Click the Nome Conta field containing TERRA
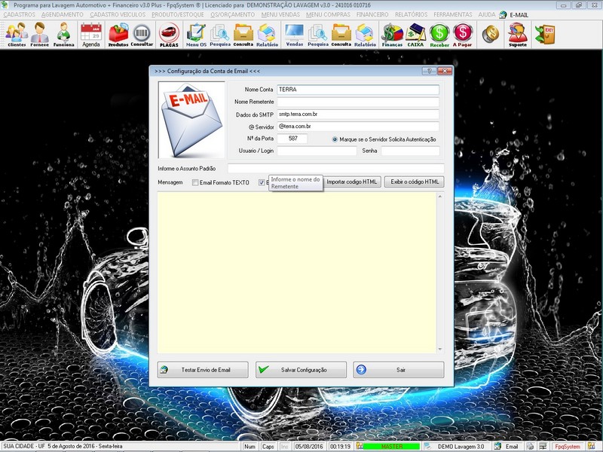 (357, 90)
